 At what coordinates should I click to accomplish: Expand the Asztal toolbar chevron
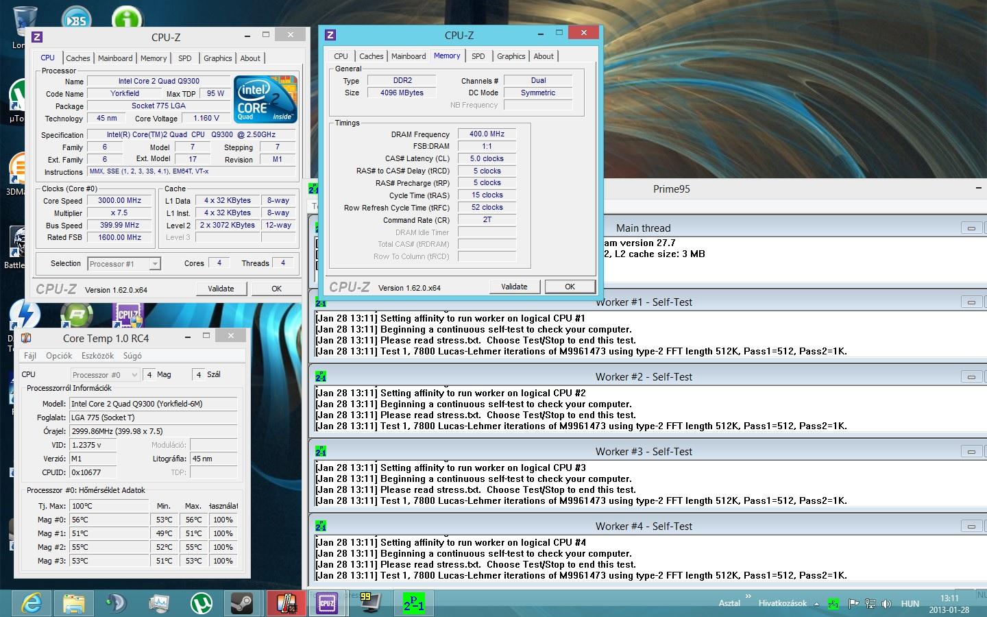pos(748,596)
